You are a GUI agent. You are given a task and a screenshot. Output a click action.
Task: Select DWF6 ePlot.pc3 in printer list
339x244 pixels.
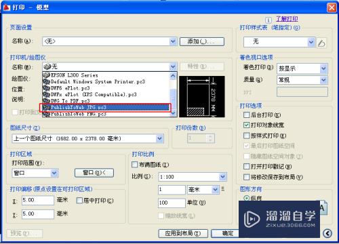pyautogui.click(x=106, y=88)
